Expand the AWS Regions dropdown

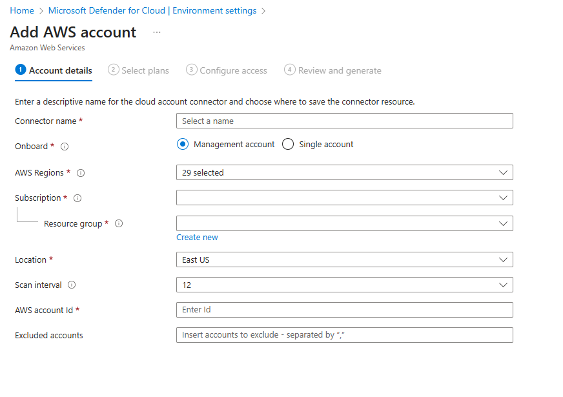point(344,172)
